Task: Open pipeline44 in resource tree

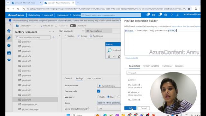Action: (27, 95)
